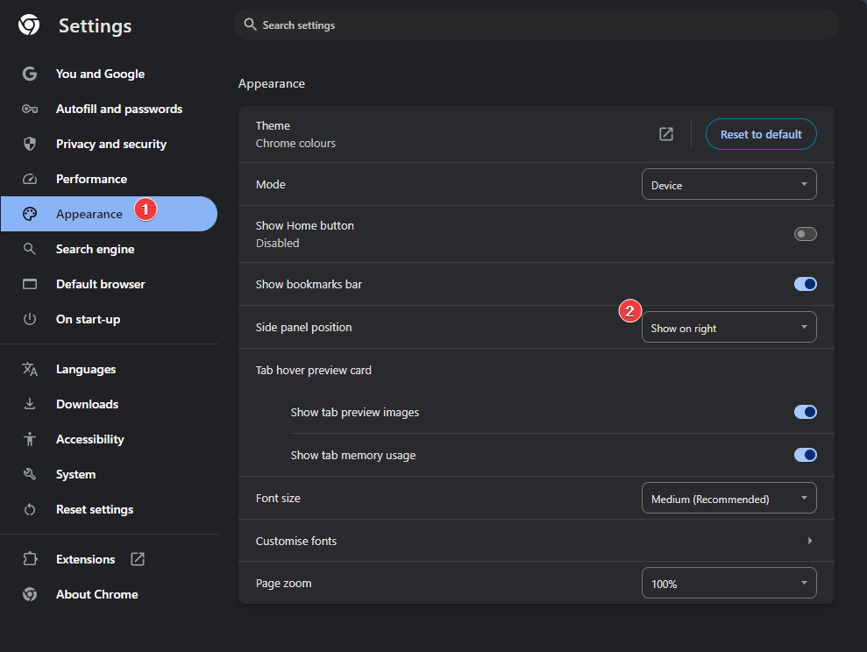Click the external link icon beside Extensions

pos(137,559)
